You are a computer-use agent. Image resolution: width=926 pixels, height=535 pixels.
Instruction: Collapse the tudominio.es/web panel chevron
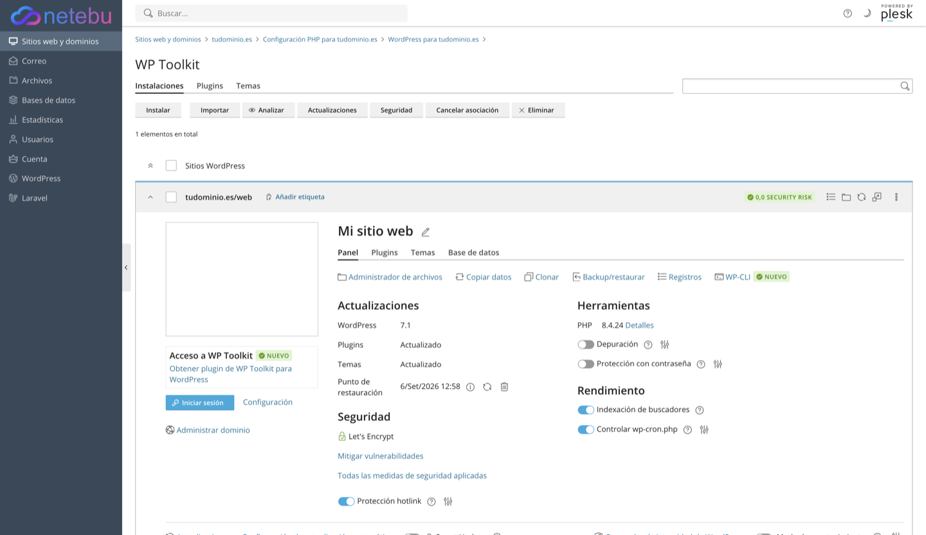click(150, 197)
